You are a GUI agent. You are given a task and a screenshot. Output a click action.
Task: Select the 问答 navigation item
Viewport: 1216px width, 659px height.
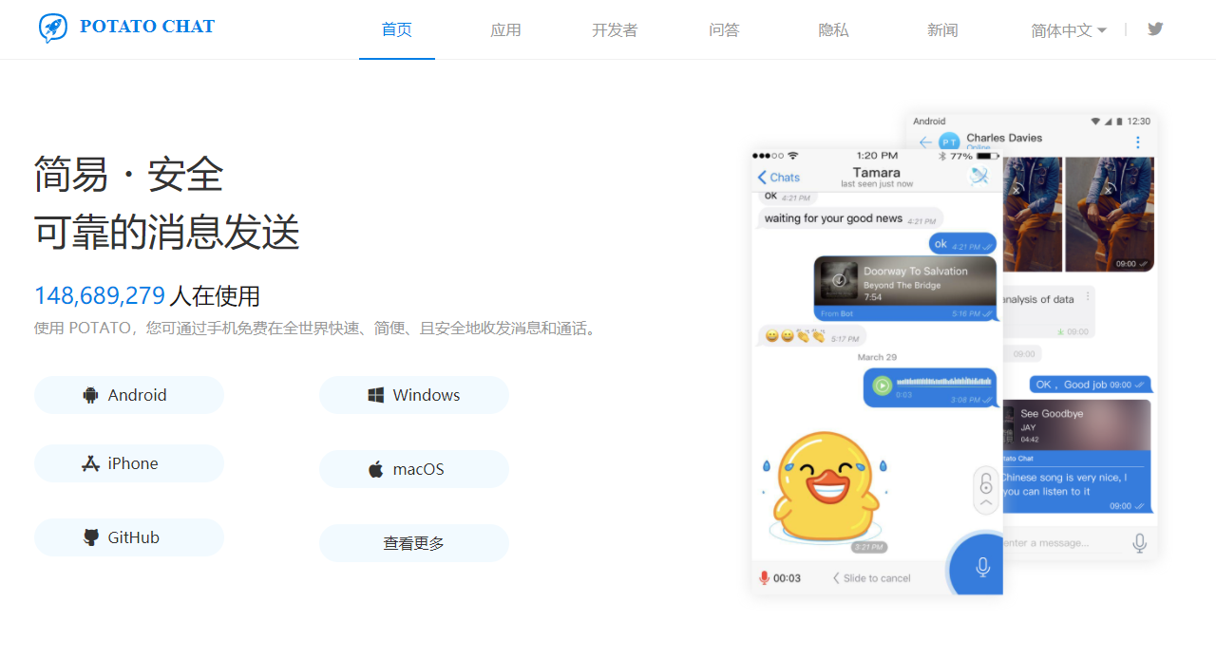724,30
